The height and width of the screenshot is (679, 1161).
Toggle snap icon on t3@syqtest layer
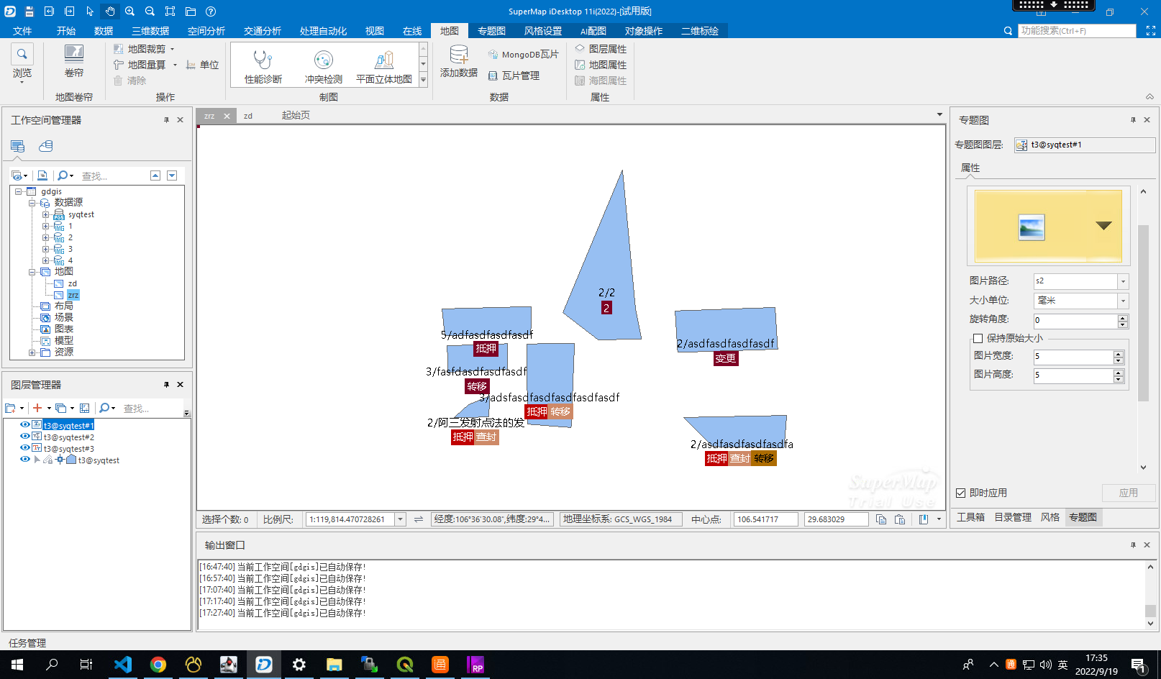60,460
